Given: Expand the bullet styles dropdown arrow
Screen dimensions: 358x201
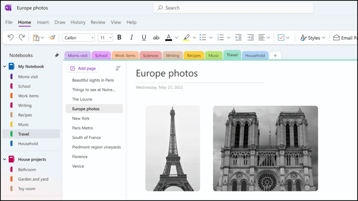Looking at the screenshot, I should (211, 38).
